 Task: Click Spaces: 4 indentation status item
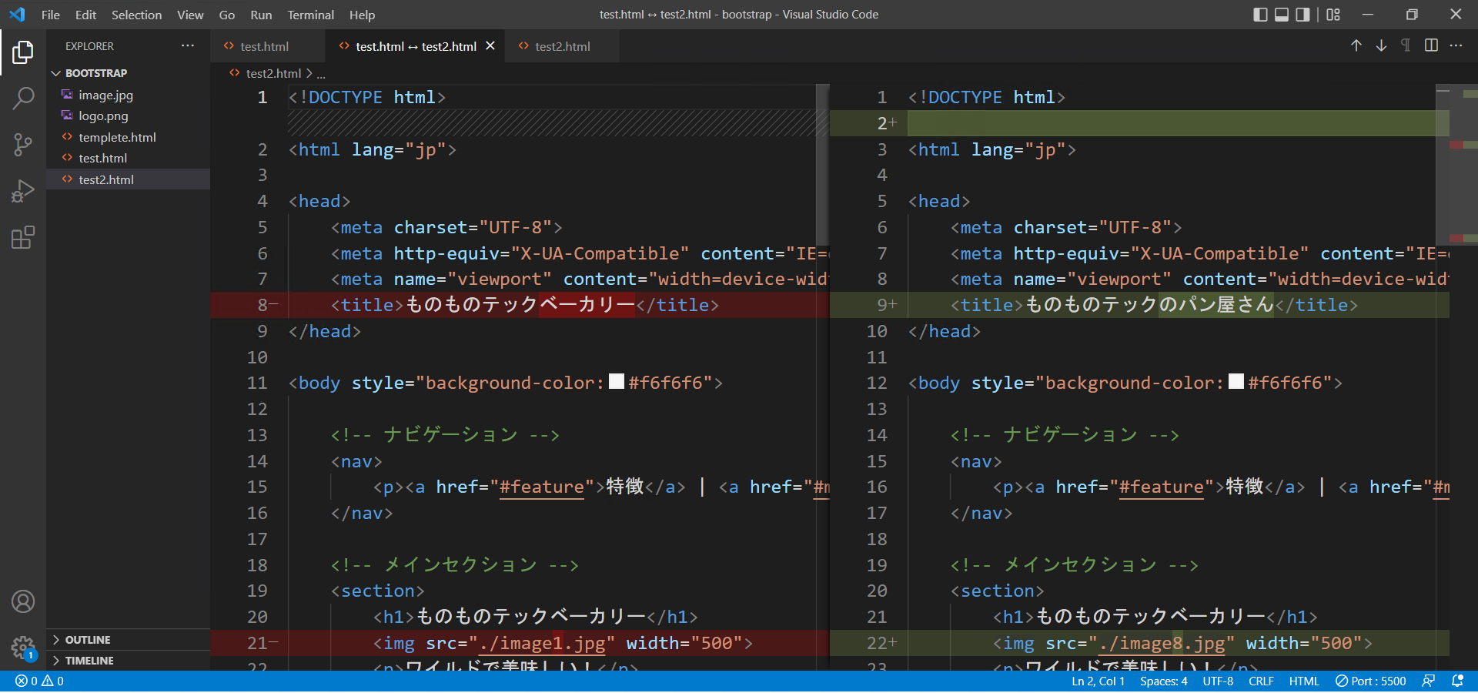1163,681
